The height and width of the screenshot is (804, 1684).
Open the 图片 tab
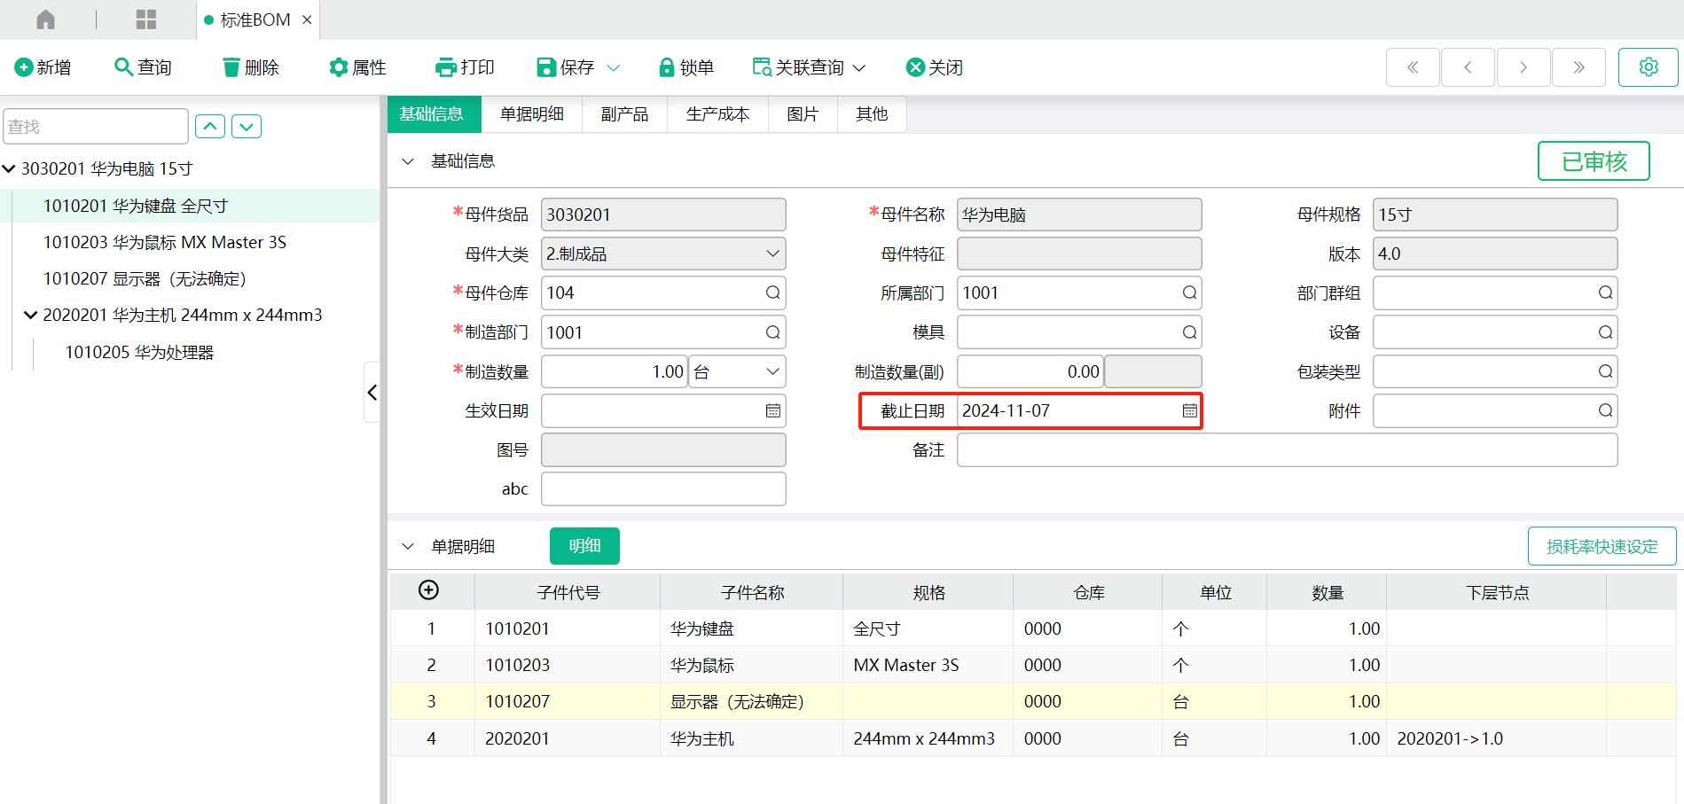[x=803, y=113]
